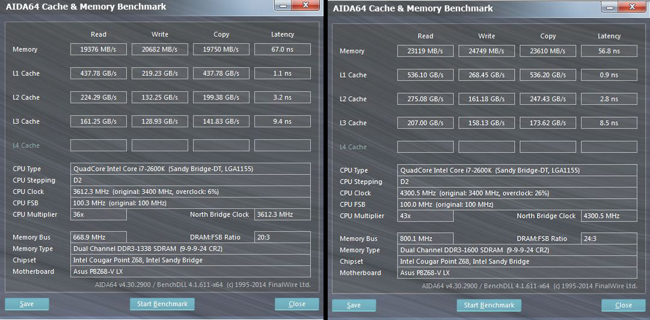Select L1 latency 1.1 ns value

(x=282, y=73)
